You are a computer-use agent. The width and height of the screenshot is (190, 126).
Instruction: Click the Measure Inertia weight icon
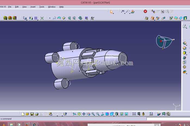pos(143,114)
